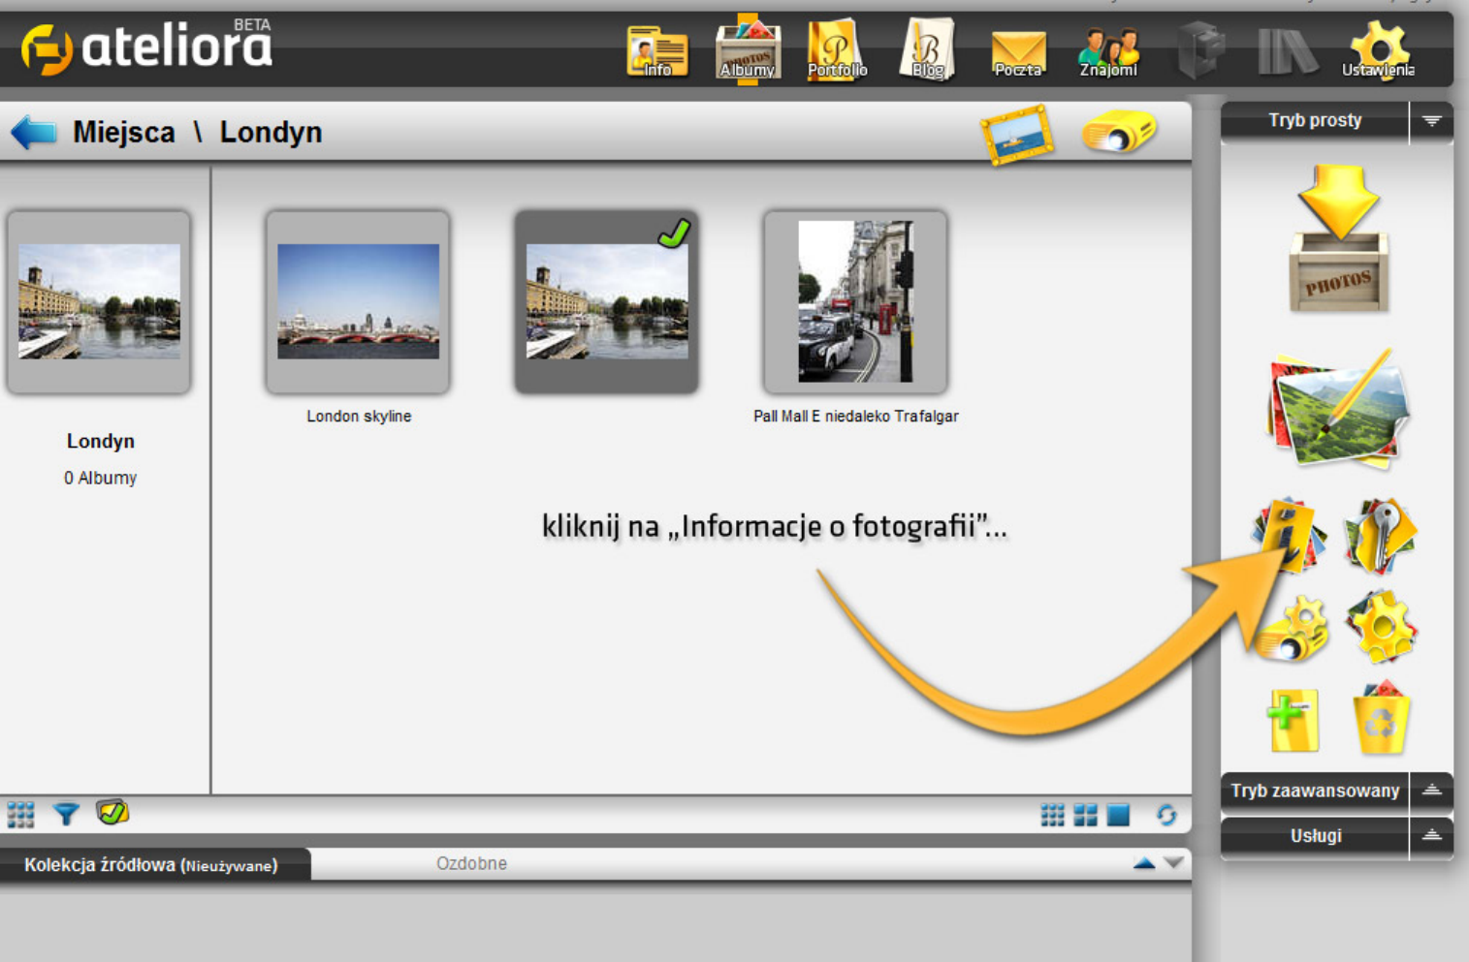The height and width of the screenshot is (962, 1469).
Task: Click Miejsca in the breadcrumb
Action: [124, 132]
